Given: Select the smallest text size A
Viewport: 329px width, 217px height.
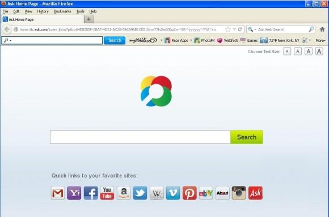Looking at the screenshot, I should pyautogui.click(x=287, y=51).
